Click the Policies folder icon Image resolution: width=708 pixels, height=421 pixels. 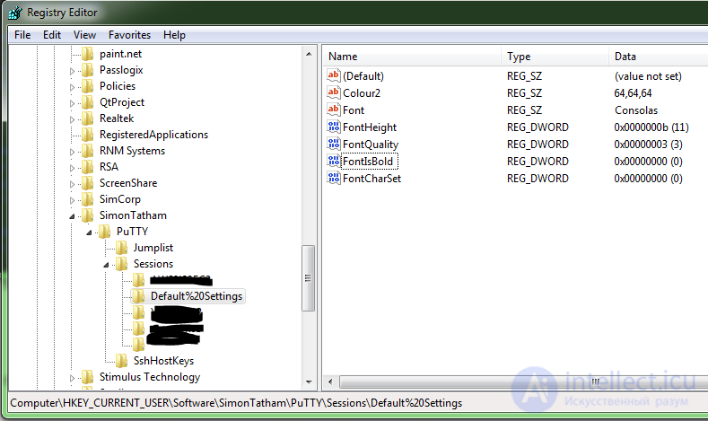pyautogui.click(x=88, y=86)
